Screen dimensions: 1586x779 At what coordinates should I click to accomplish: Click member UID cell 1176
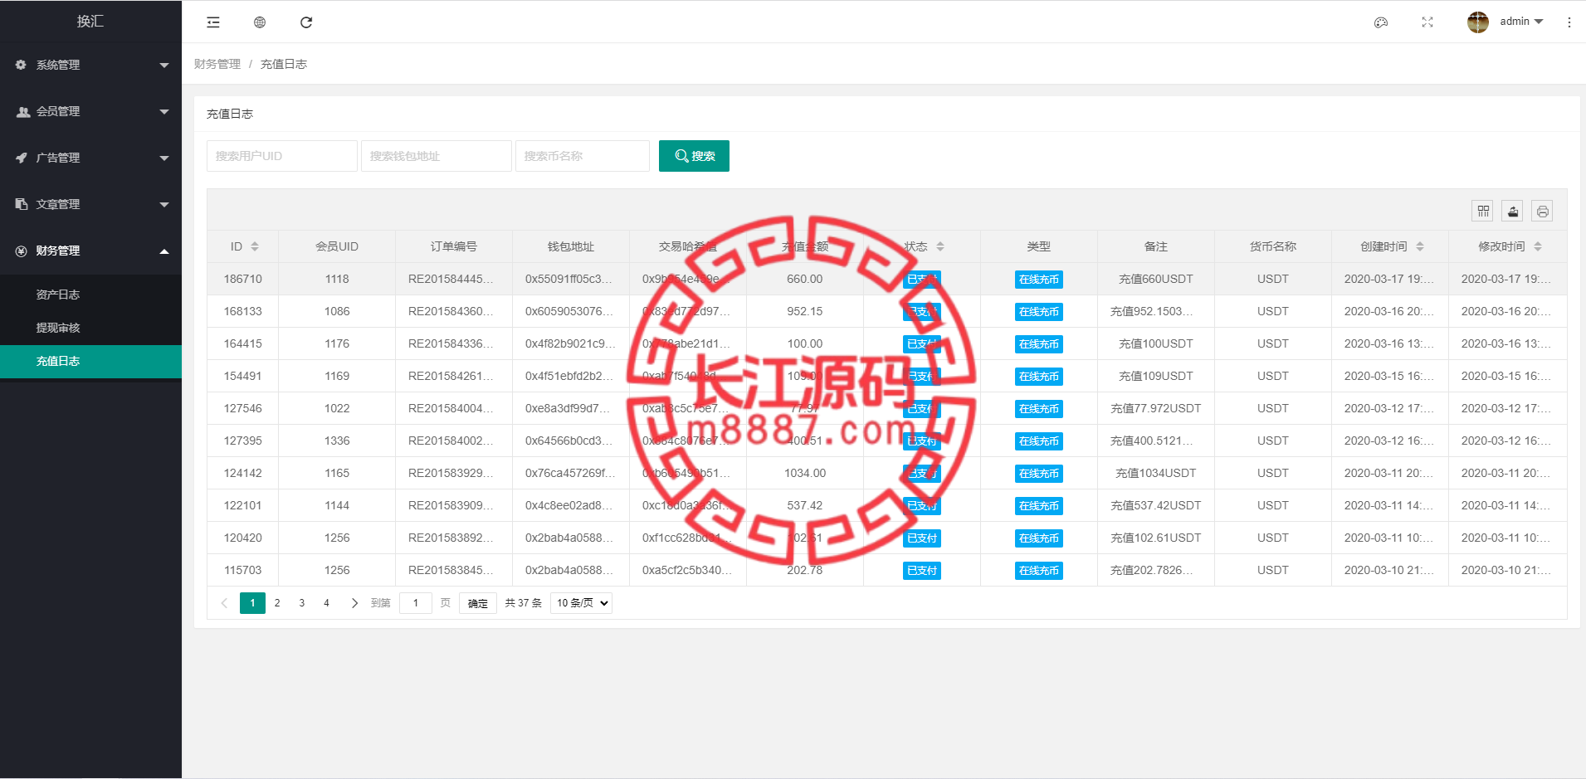tap(337, 343)
